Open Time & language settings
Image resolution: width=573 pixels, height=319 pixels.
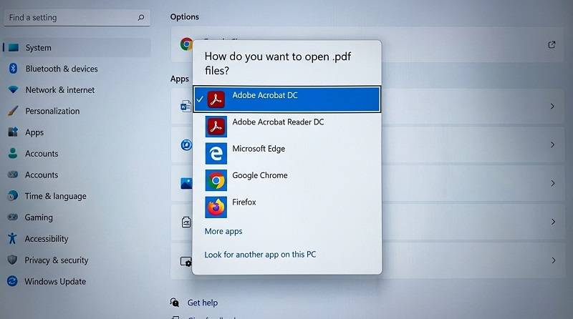56,196
